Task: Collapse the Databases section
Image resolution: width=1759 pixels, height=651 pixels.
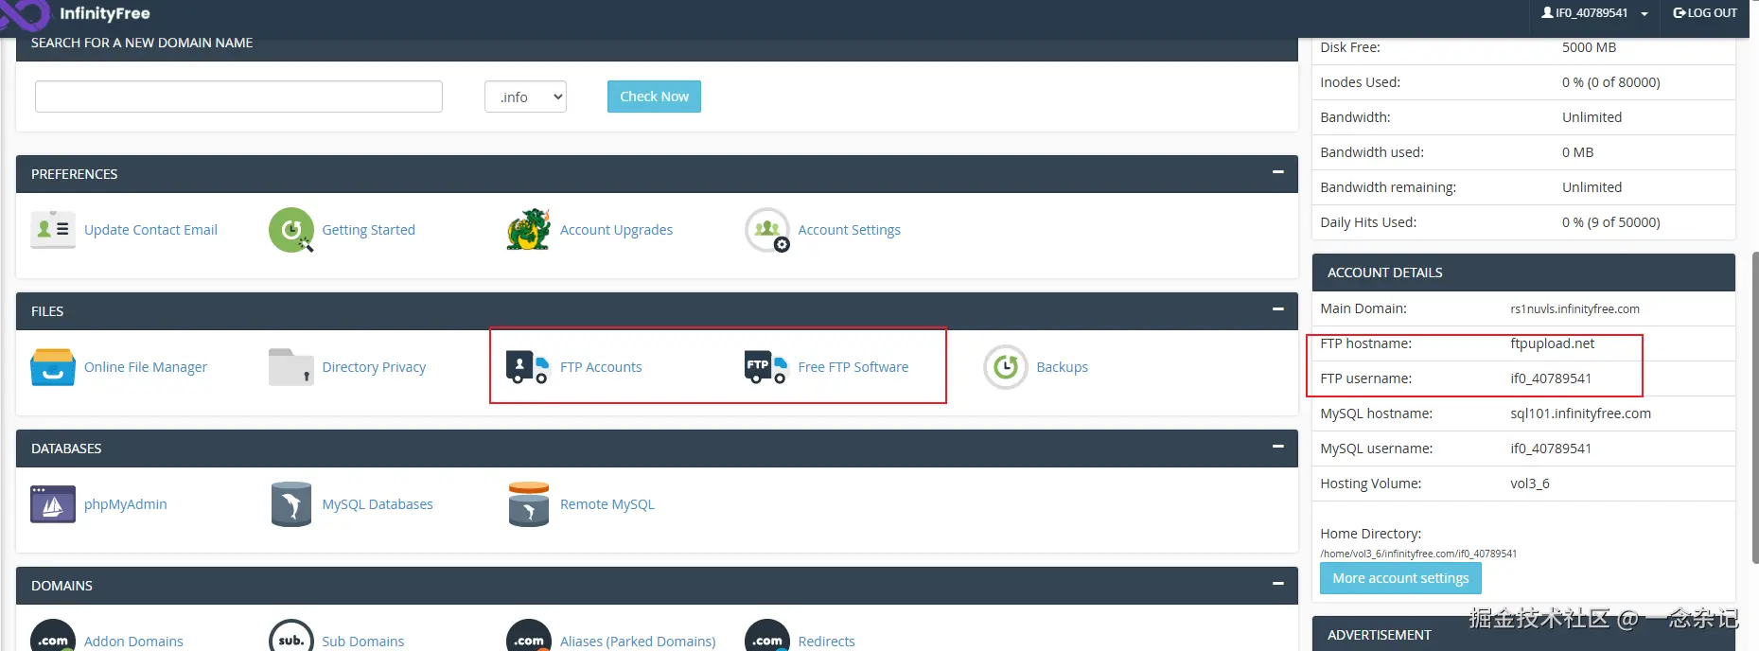Action: click(x=1278, y=447)
